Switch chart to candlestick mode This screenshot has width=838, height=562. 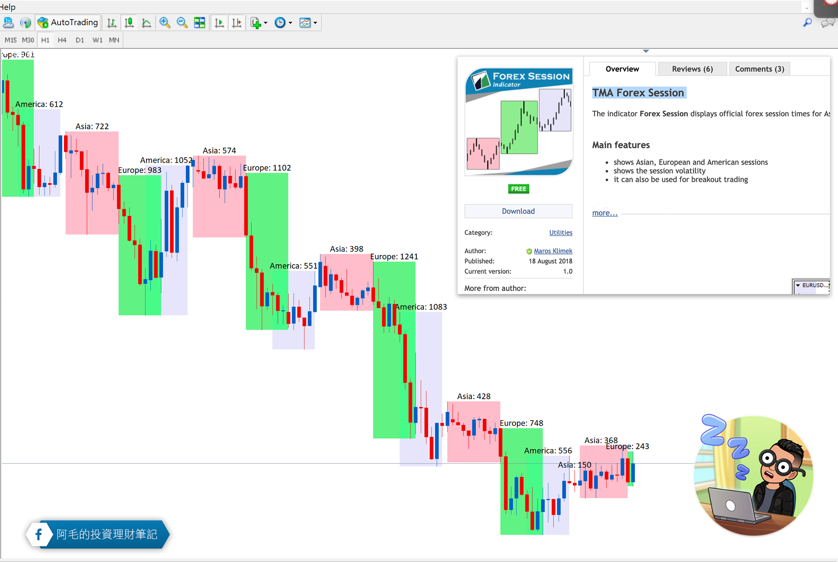(x=129, y=22)
